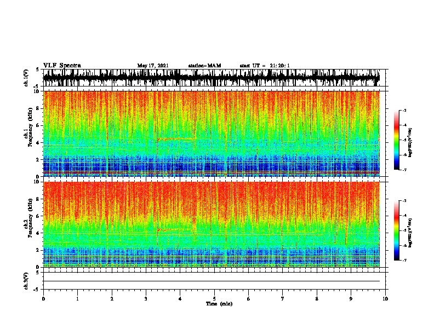Click the ch.2 colorbar "log(PSD)" unit label

pyautogui.click(x=410, y=233)
